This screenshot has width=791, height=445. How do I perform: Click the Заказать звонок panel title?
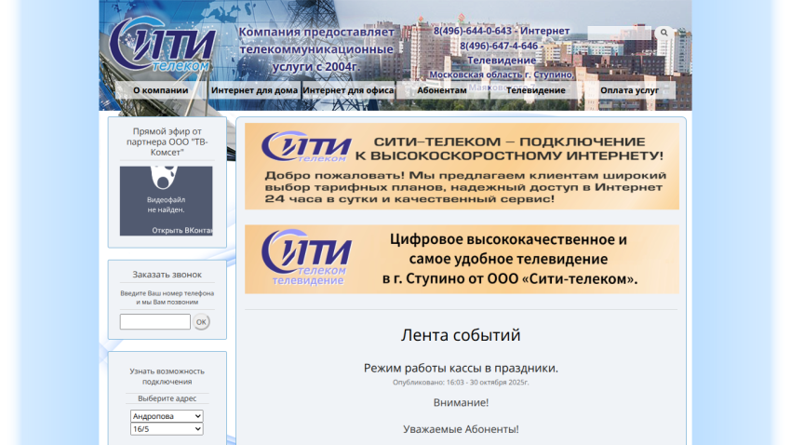tap(167, 275)
